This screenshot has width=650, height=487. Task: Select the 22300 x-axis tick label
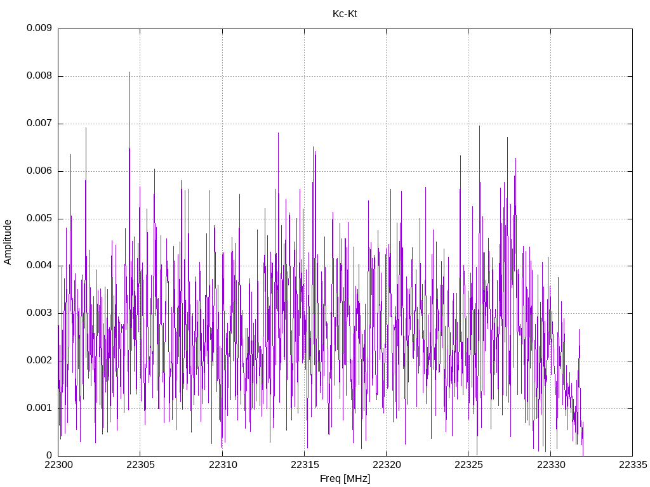click(58, 465)
